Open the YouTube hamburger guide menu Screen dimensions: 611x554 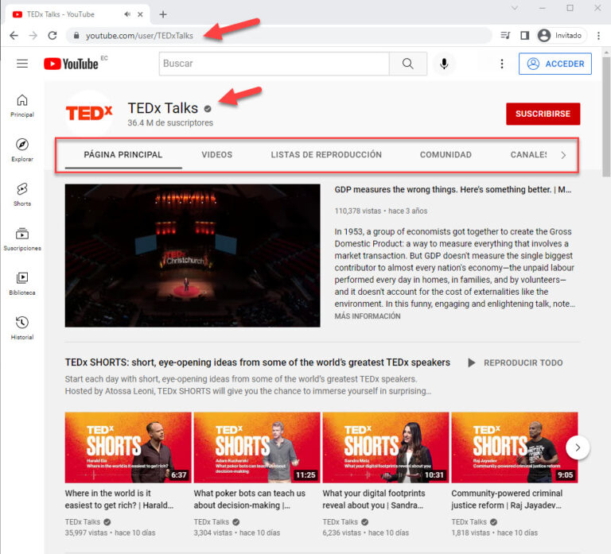[x=22, y=64]
